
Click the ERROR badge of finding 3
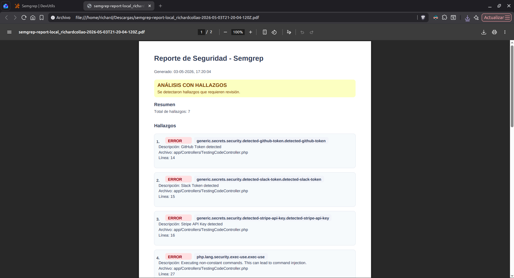click(x=178, y=218)
